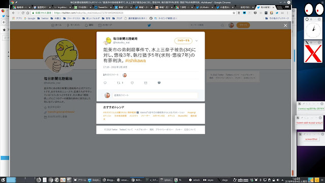Click the volume speaker icon in system tray

pyautogui.click(x=278, y=180)
